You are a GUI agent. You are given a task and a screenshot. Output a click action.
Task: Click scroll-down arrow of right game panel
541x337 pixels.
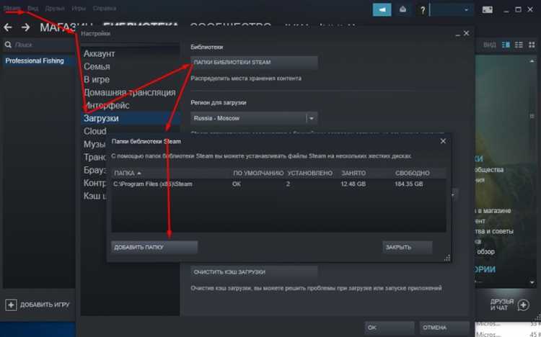pyautogui.click(x=532, y=282)
